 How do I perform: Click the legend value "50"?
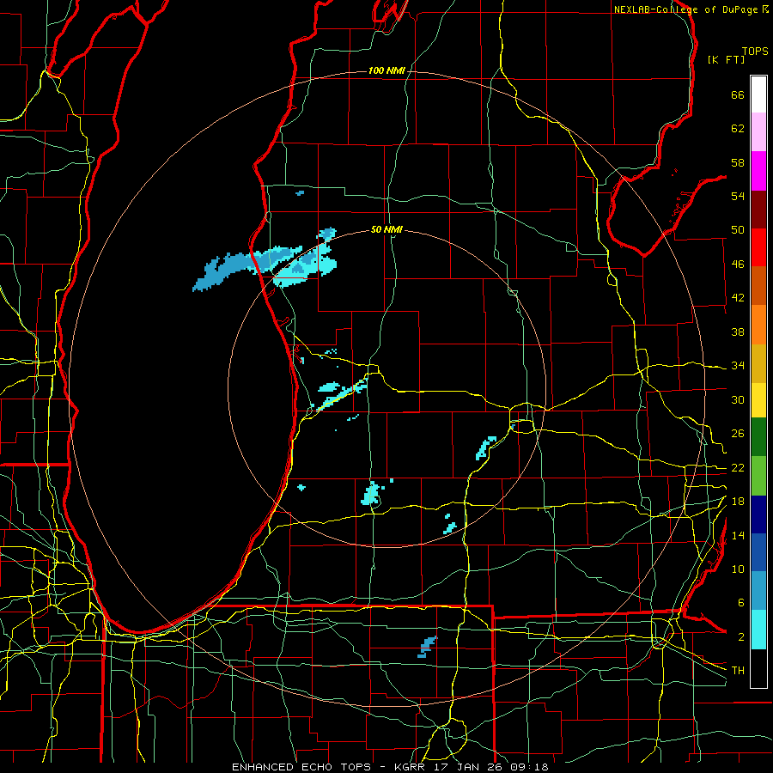click(x=738, y=230)
